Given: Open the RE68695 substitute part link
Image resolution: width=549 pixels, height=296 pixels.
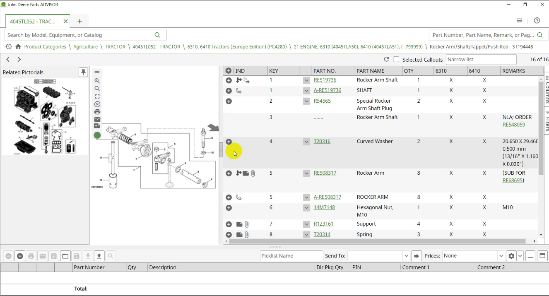Looking at the screenshot, I should pyautogui.click(x=513, y=180).
